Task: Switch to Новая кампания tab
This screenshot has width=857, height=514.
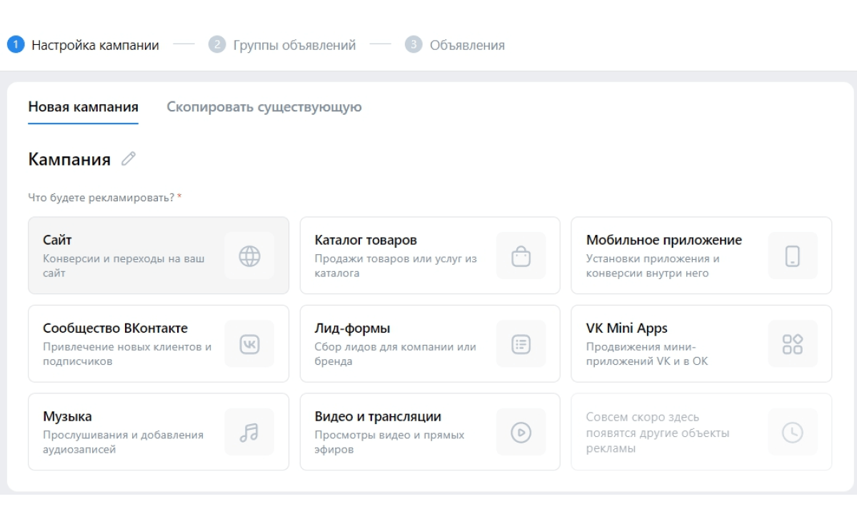Action: coord(84,107)
